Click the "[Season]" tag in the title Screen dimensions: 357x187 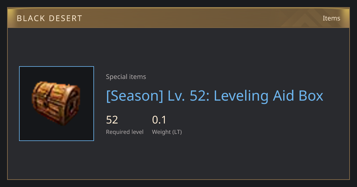(x=134, y=96)
